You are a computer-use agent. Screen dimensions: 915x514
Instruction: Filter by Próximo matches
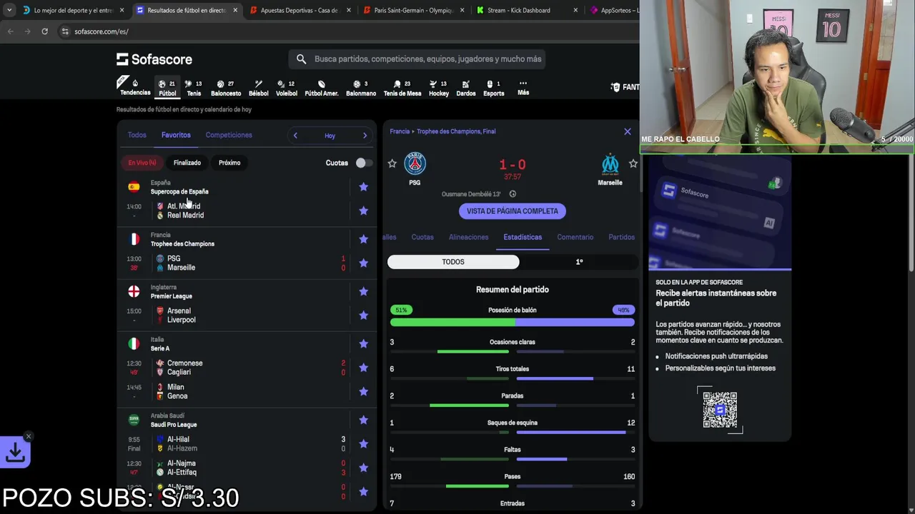pyautogui.click(x=229, y=163)
